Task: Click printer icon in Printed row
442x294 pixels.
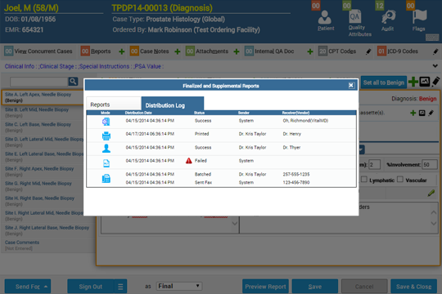Action: coord(106,136)
